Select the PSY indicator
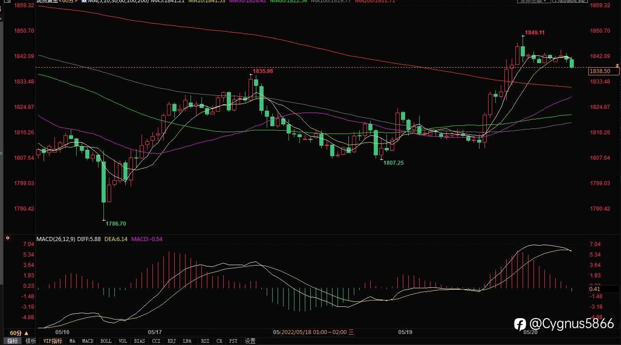Screen dimensions: 621x345 pyautogui.click(x=233, y=341)
